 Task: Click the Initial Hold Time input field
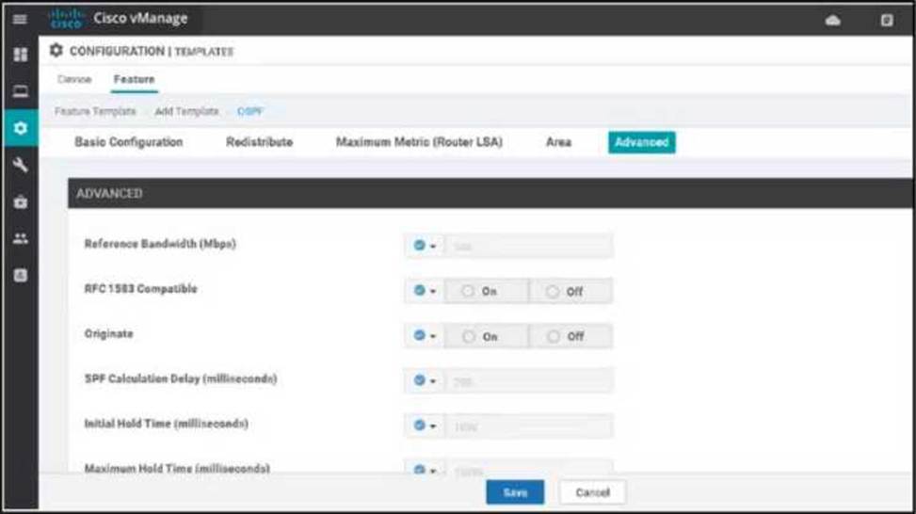click(529, 426)
